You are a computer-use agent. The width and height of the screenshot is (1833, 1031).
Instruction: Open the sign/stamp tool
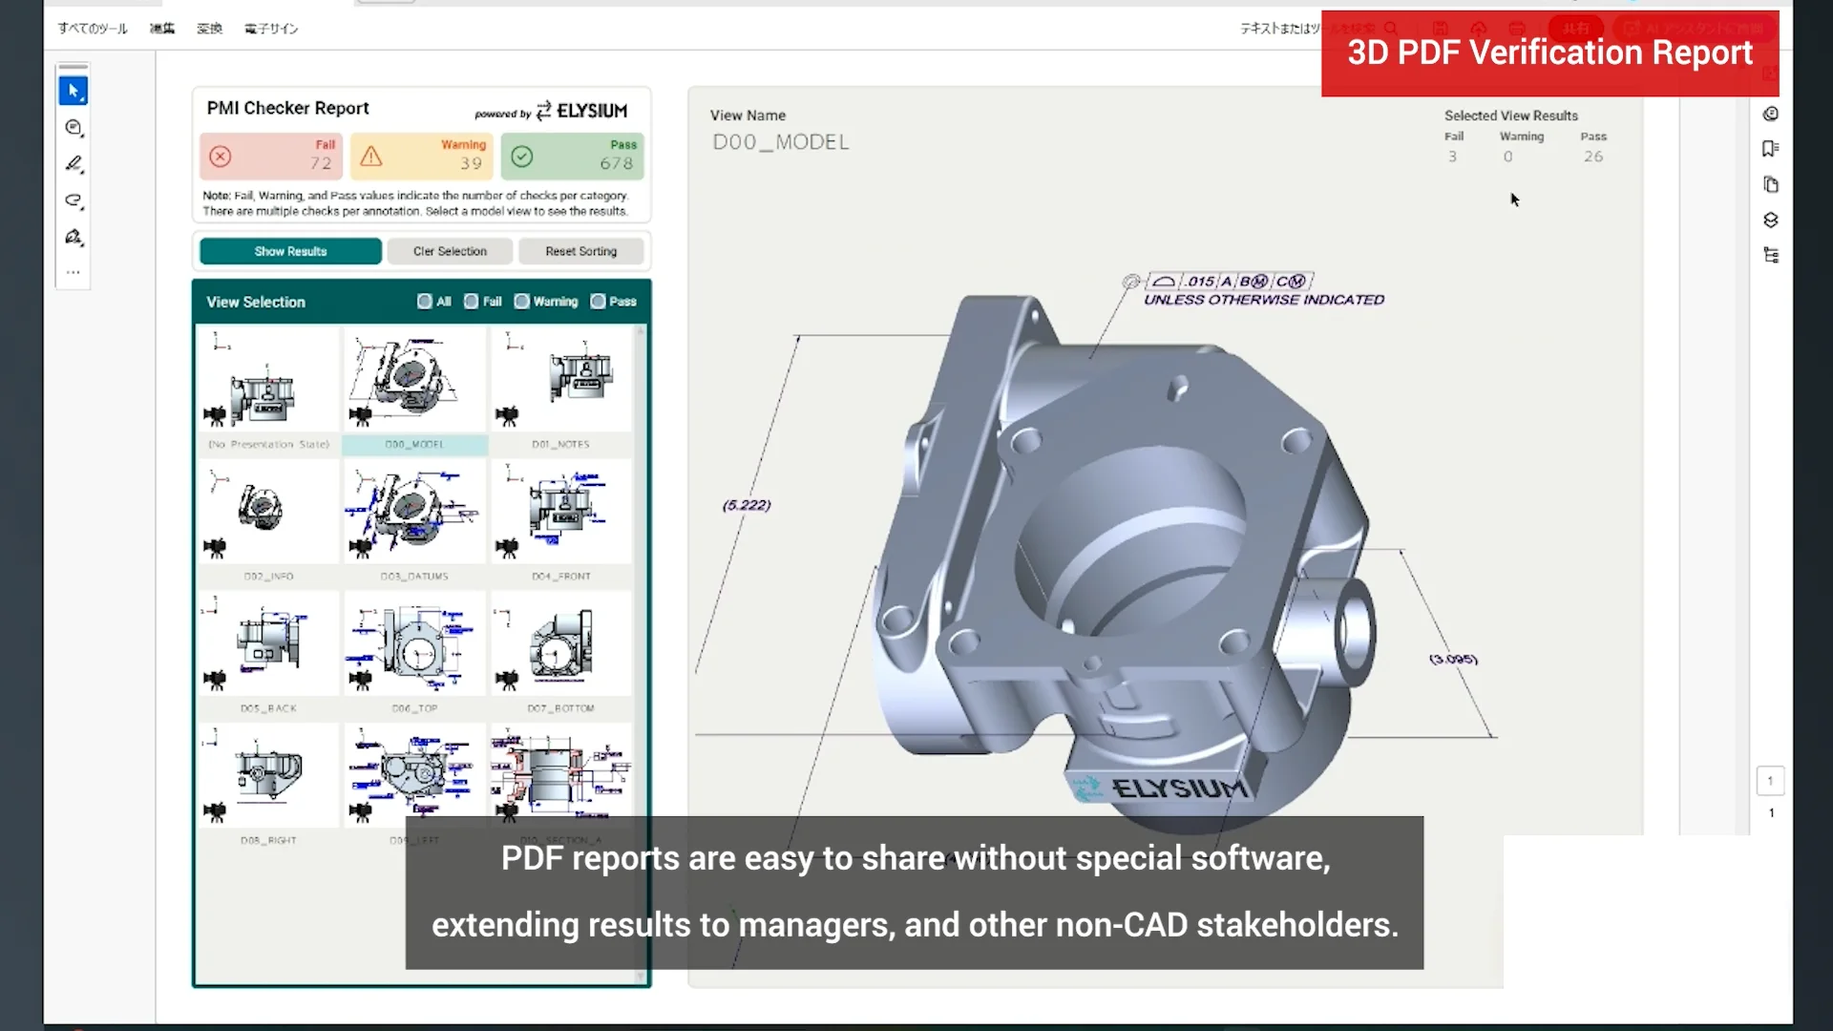pyautogui.click(x=74, y=237)
